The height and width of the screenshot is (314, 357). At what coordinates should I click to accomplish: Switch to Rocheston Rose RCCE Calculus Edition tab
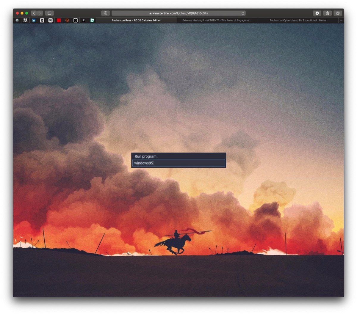(x=137, y=21)
